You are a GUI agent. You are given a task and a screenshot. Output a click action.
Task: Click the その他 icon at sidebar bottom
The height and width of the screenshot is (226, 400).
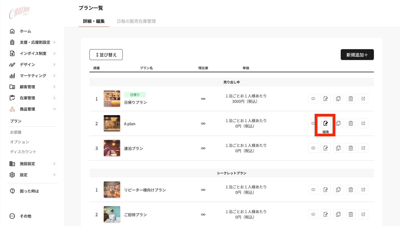pos(12,216)
